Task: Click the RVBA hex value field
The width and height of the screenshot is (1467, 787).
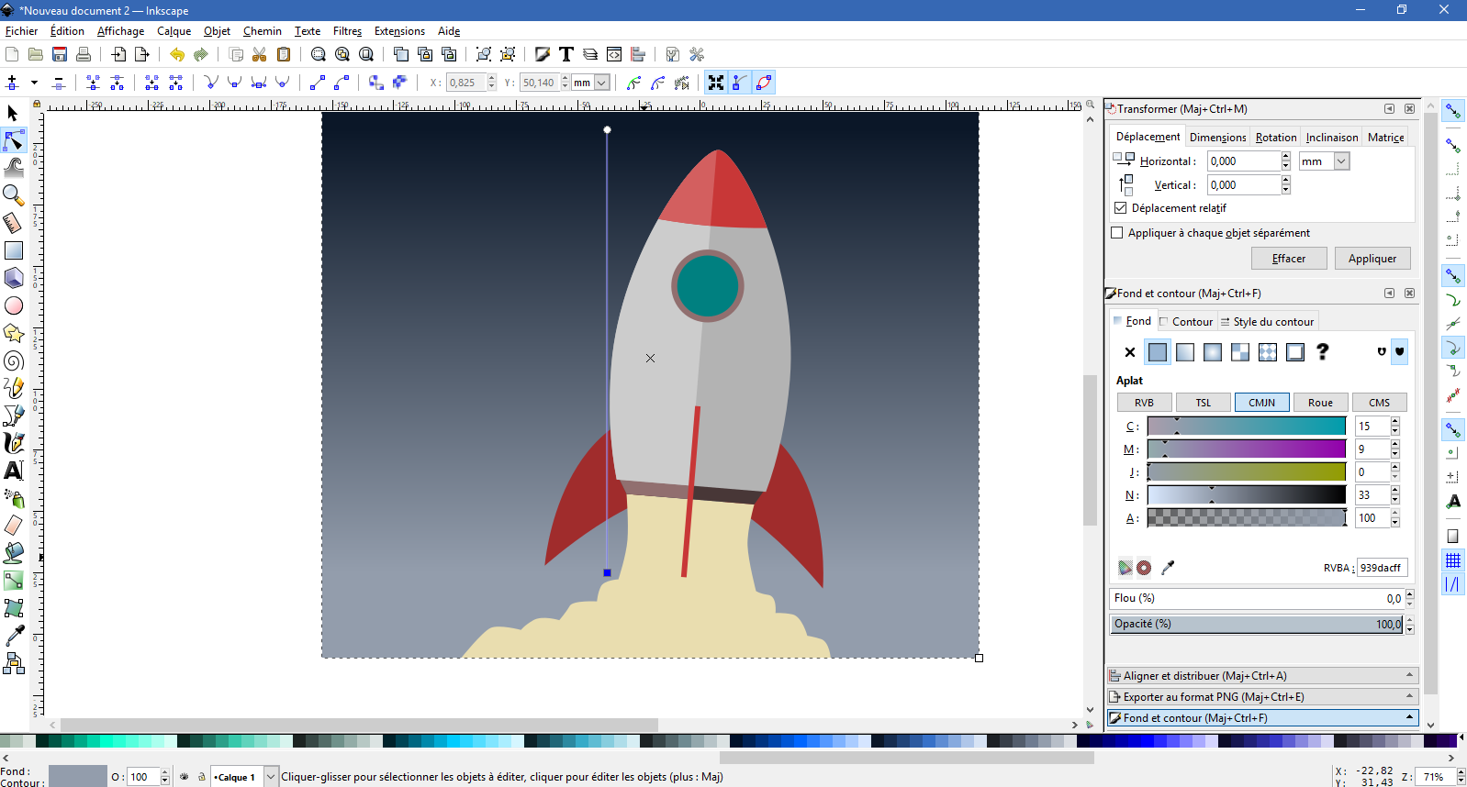Action: (1382, 568)
